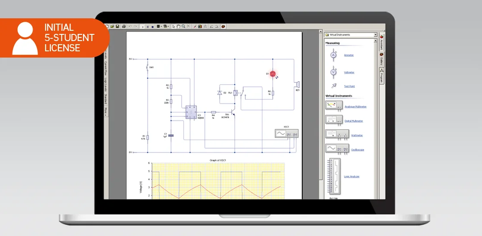Click the Print icon in toolbar
This screenshot has height=236, width=482.
point(124,26)
